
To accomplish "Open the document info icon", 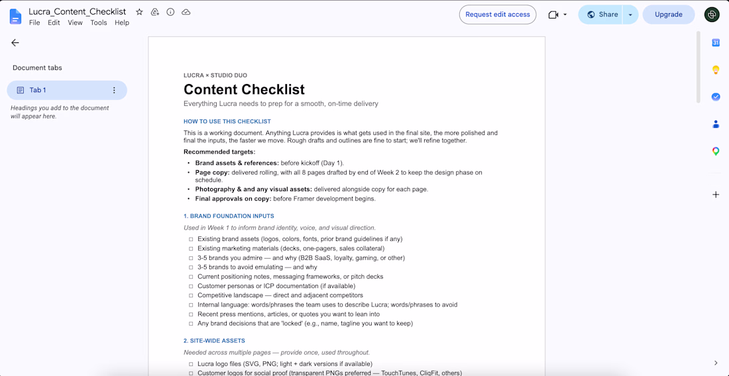I will (x=170, y=12).
